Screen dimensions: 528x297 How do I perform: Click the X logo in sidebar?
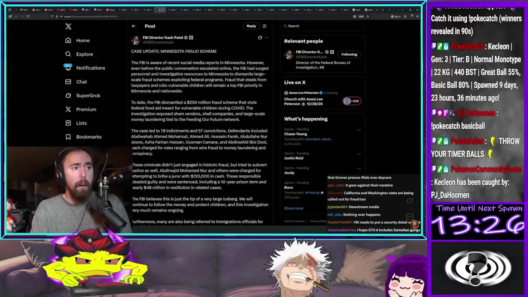[x=68, y=27]
